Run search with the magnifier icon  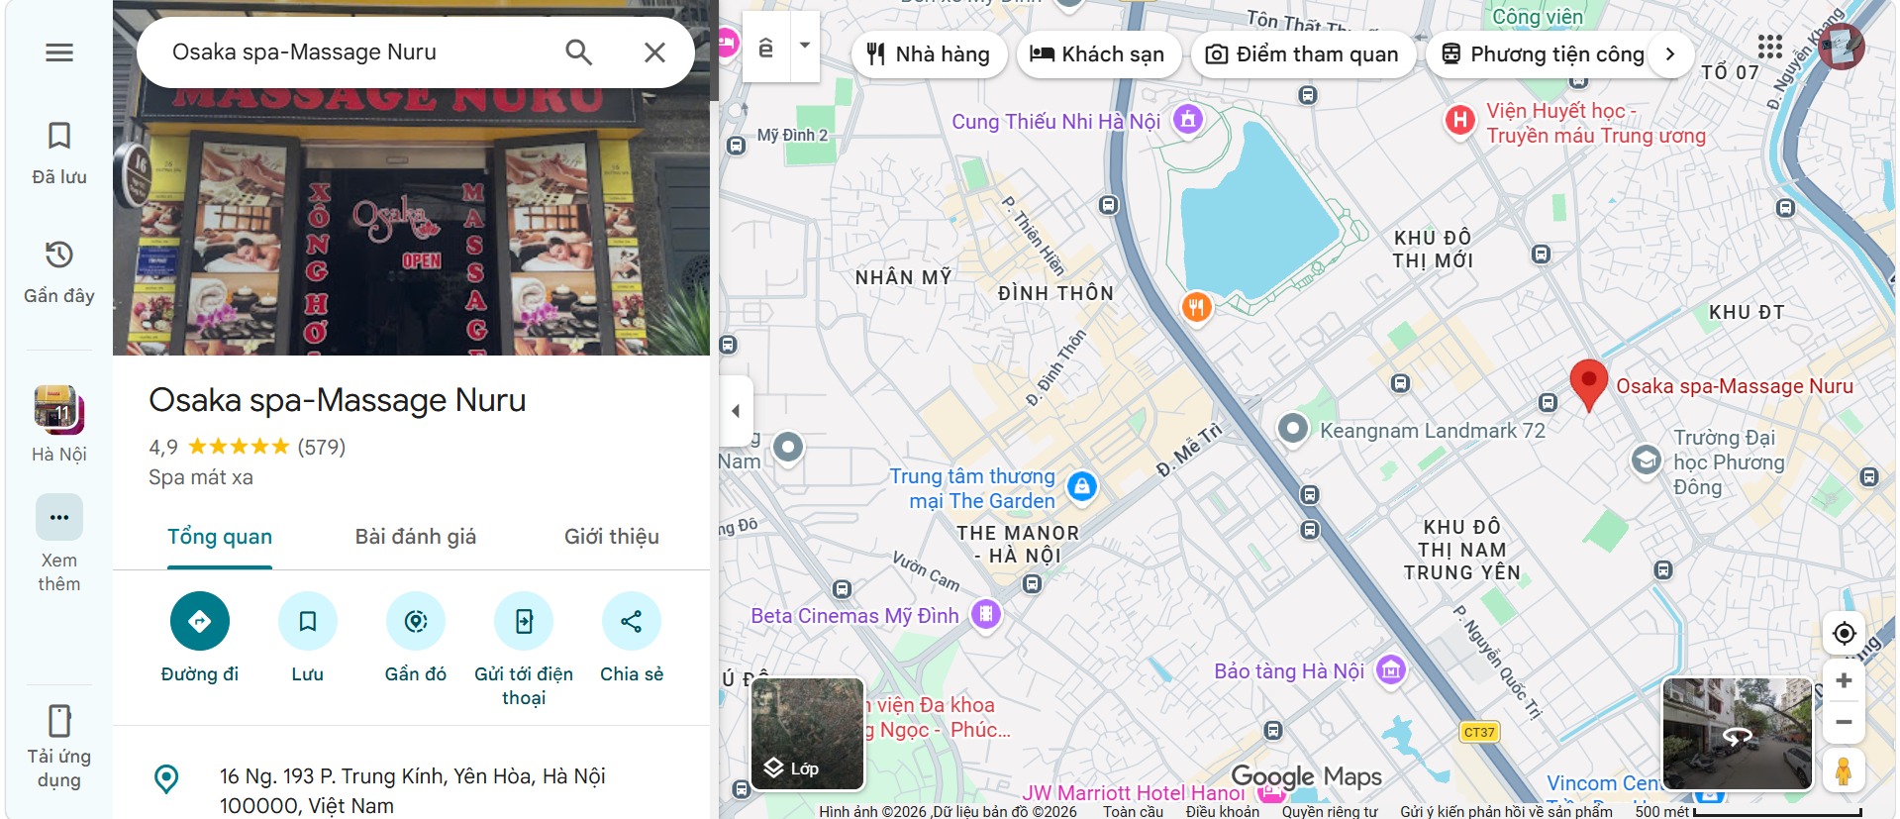579,52
